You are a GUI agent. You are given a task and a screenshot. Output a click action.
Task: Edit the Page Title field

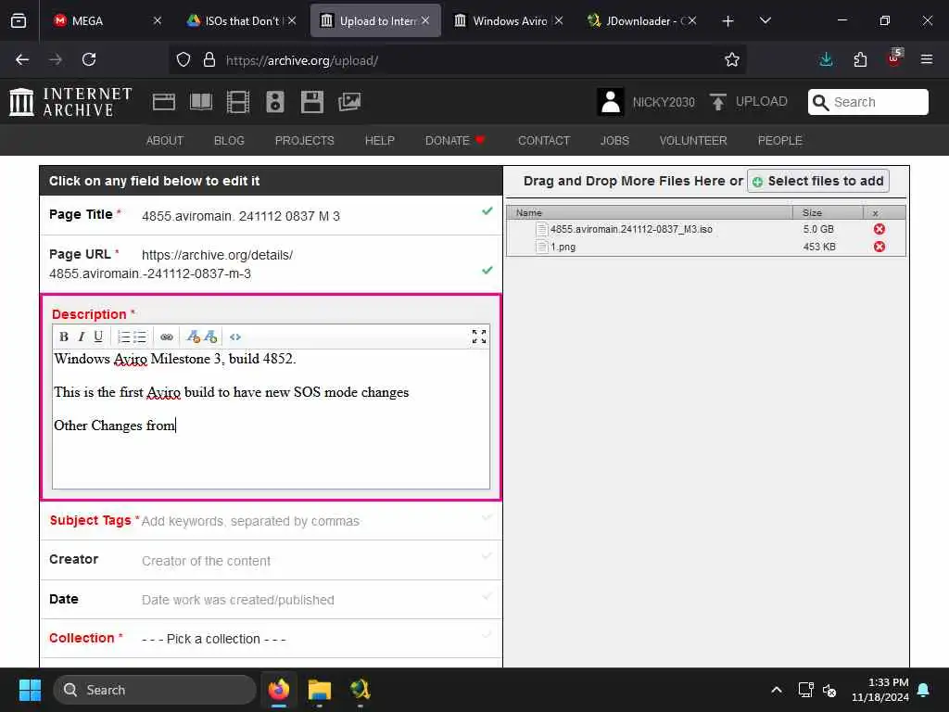272,215
